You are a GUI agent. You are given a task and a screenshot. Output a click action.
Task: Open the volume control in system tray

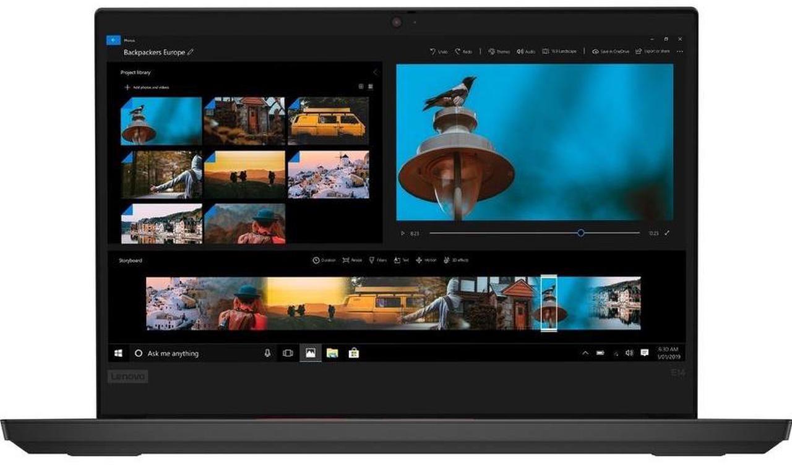click(x=629, y=353)
